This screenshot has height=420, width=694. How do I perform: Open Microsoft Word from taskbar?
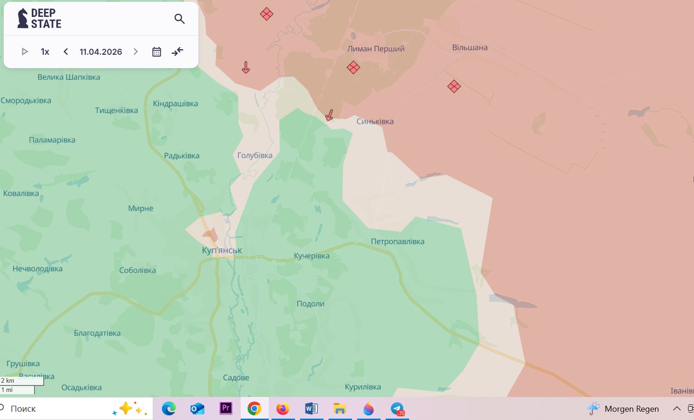point(311,408)
